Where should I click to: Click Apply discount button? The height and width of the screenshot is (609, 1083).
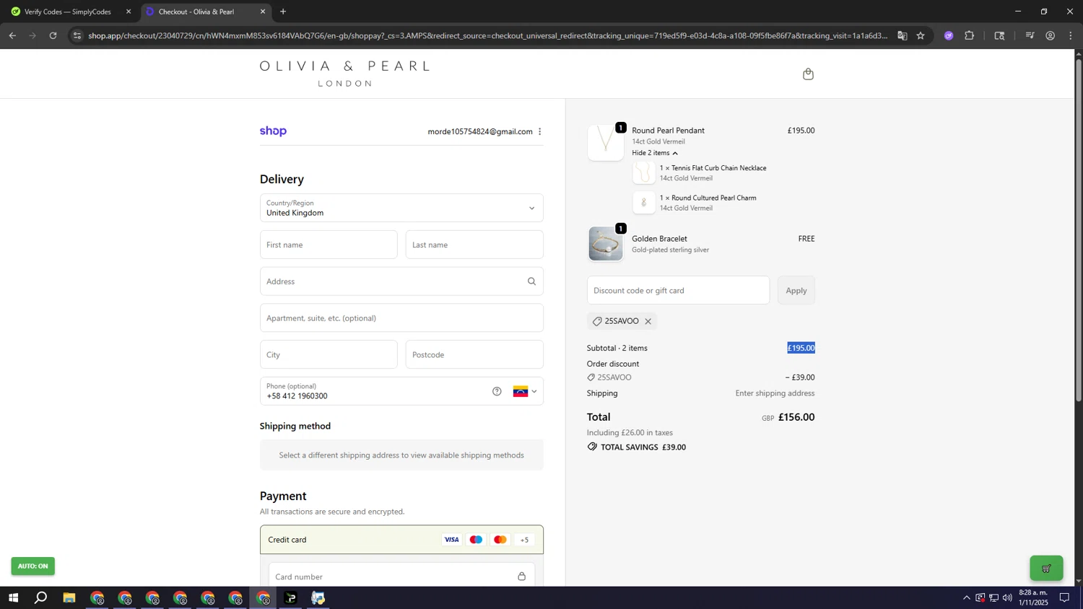[x=796, y=290]
